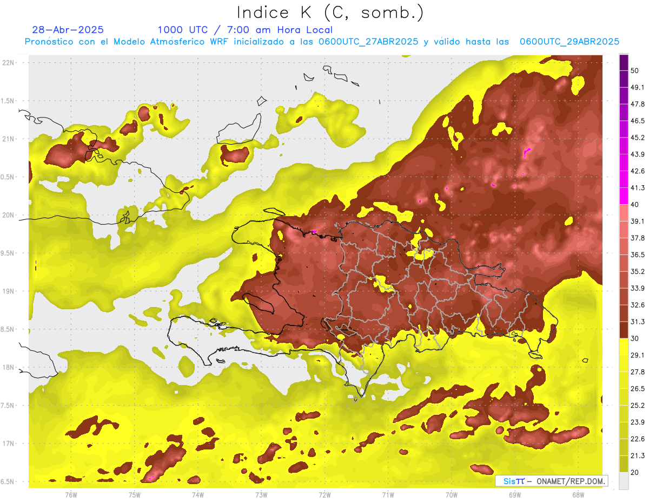The height and width of the screenshot is (502, 649).
Task: Click the colorbar value 40
Action: pos(635,205)
